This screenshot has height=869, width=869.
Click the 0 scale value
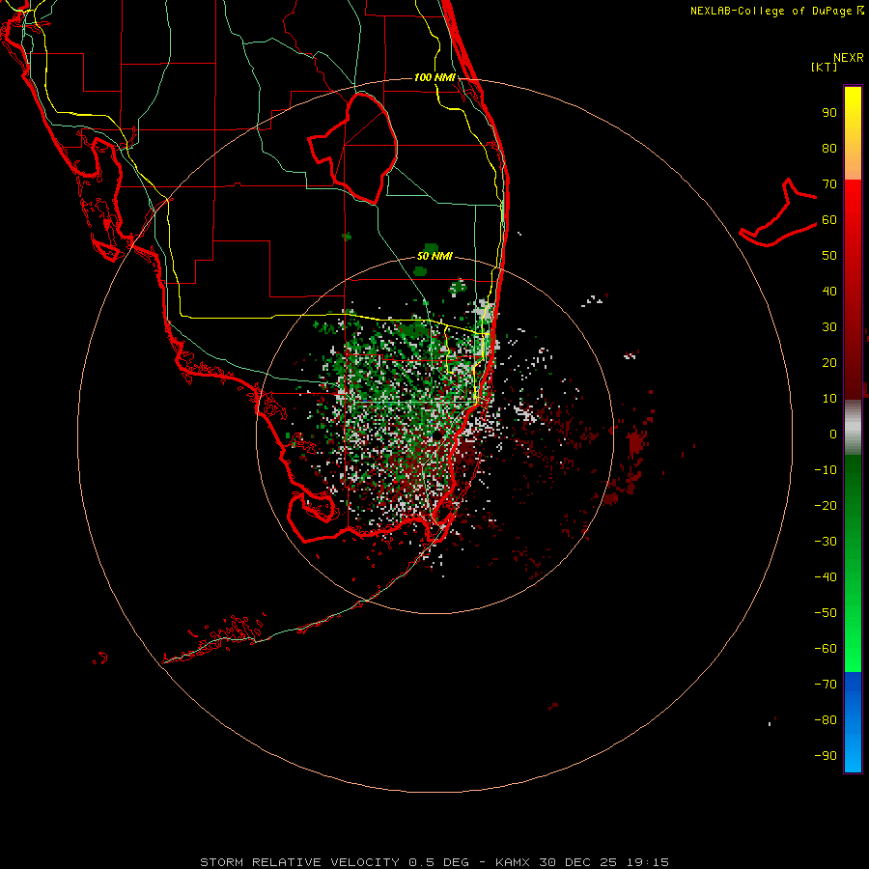(x=833, y=434)
